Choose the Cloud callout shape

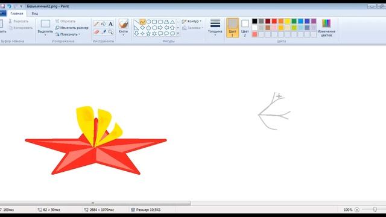coord(172,34)
